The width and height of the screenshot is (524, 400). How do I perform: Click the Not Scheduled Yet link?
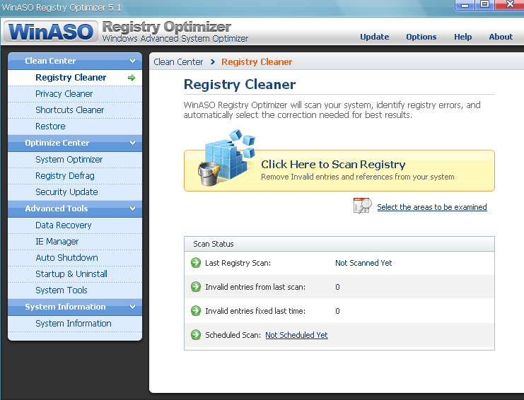coord(296,335)
